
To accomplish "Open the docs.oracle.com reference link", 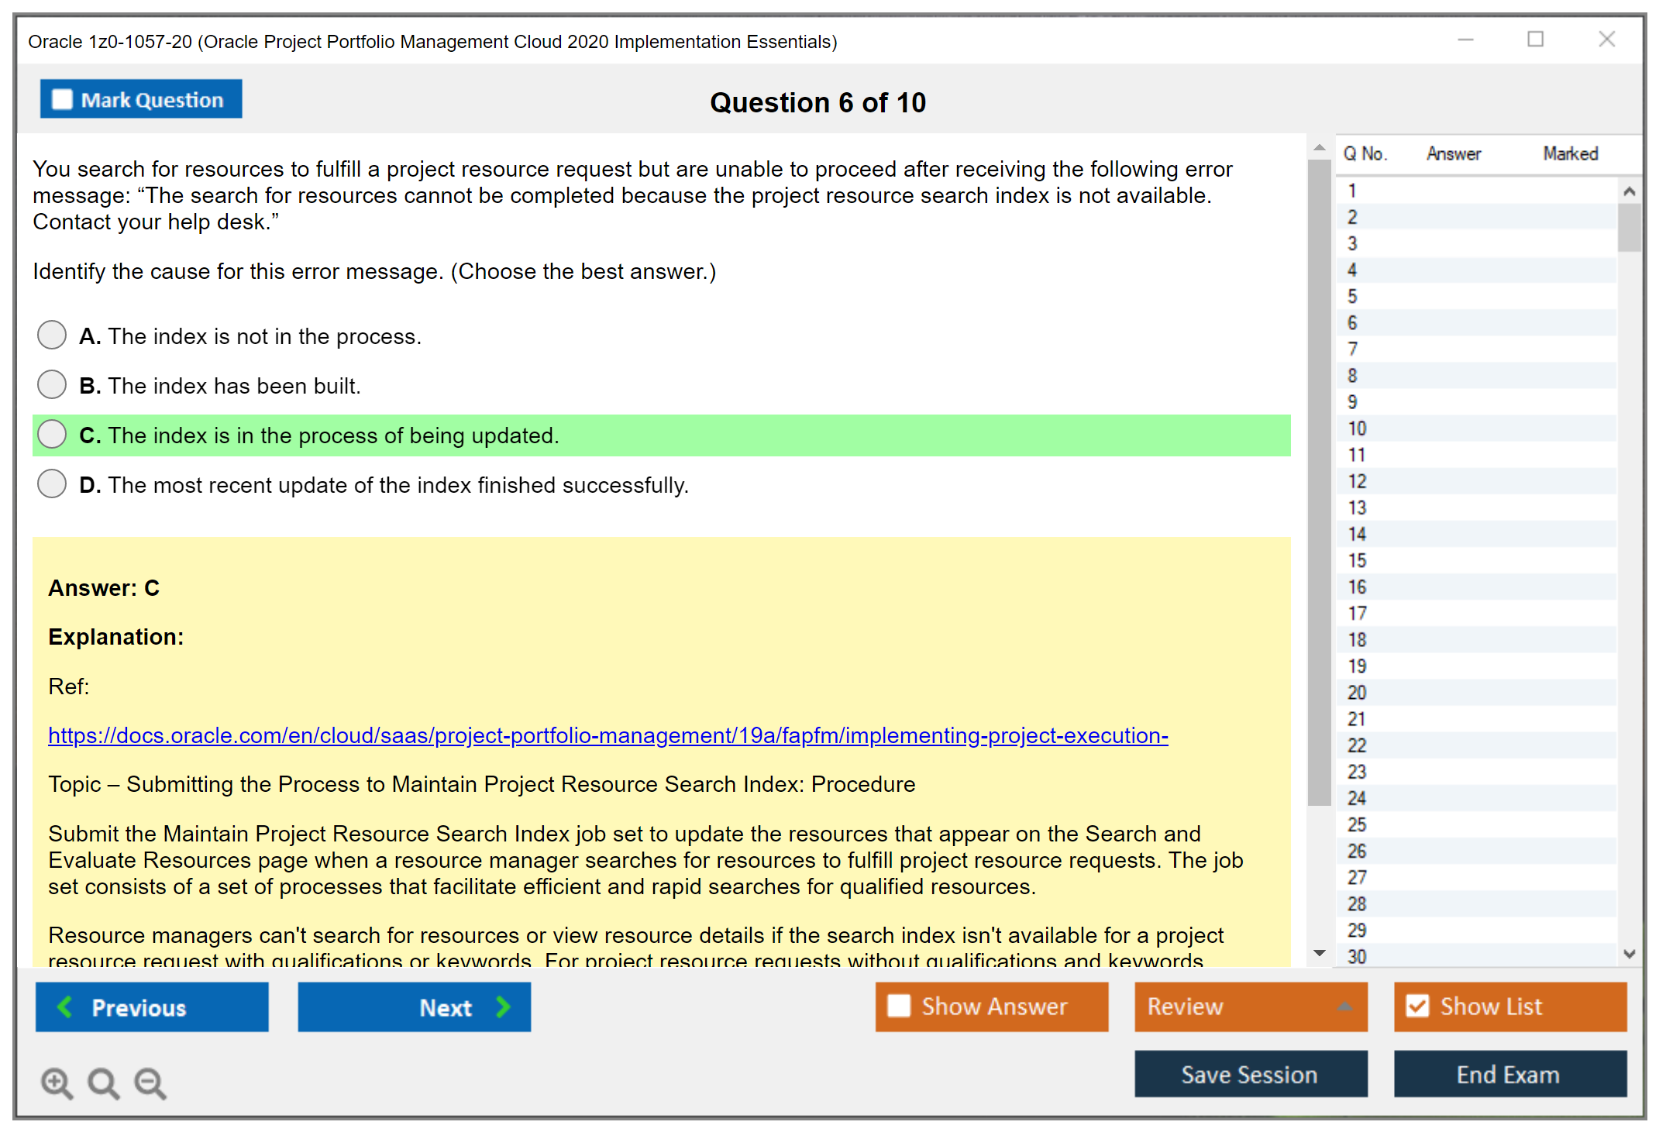I will click(608, 735).
